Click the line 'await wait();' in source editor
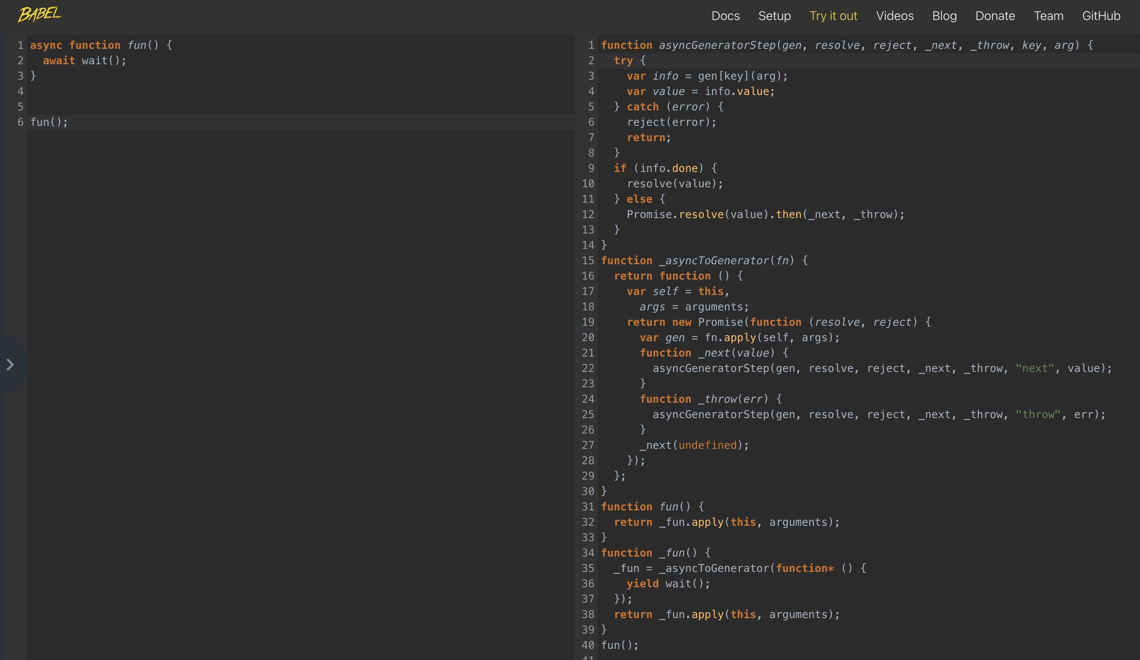This screenshot has height=660, width=1140. pos(84,60)
